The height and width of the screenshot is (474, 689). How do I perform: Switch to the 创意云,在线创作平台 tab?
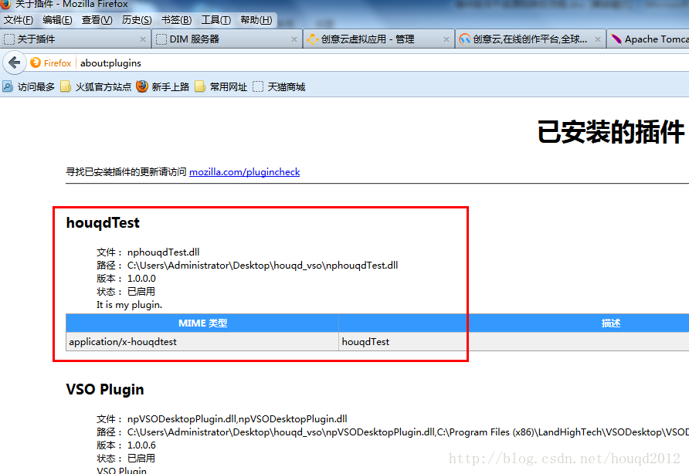click(x=531, y=39)
